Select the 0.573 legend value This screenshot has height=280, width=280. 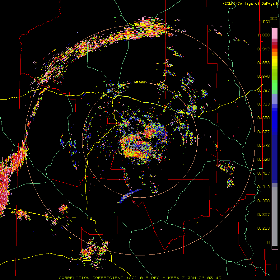tap(264, 146)
